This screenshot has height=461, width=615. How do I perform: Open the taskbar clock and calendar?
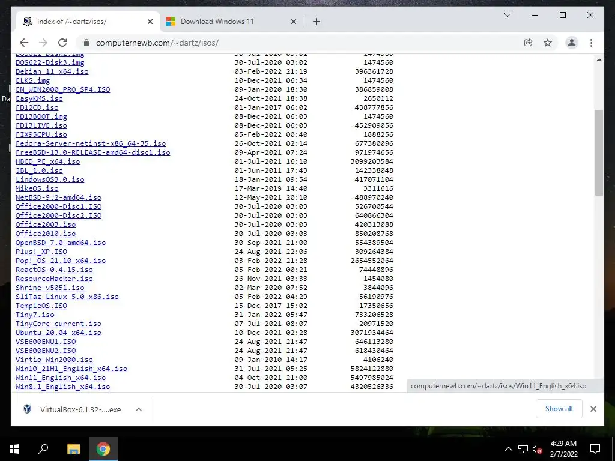click(563, 449)
